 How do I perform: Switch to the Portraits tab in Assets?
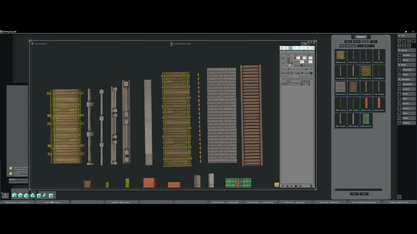357,42
